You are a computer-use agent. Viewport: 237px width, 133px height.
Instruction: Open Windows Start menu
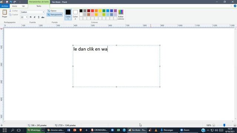click(x=4, y=130)
